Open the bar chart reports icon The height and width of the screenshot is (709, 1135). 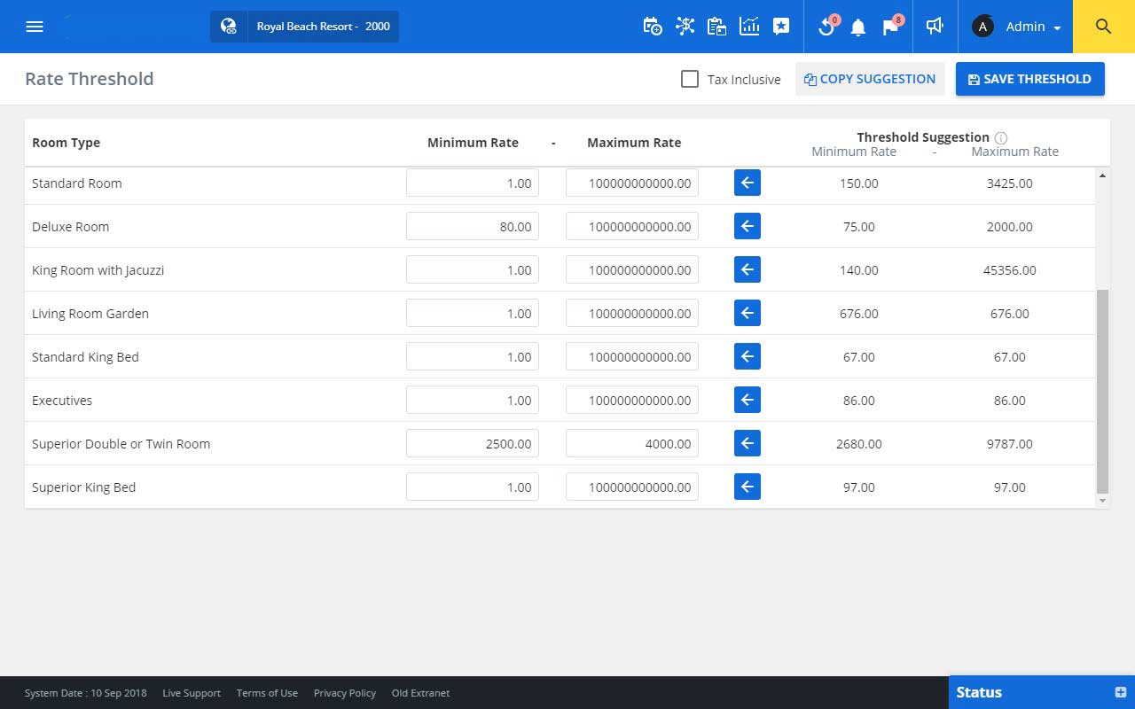point(749,27)
